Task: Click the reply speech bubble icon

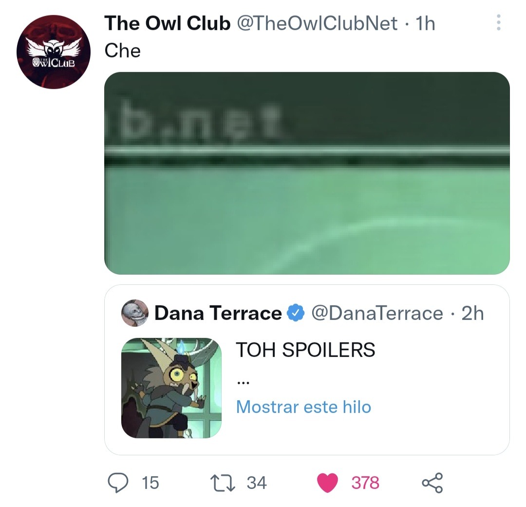Action: [118, 483]
